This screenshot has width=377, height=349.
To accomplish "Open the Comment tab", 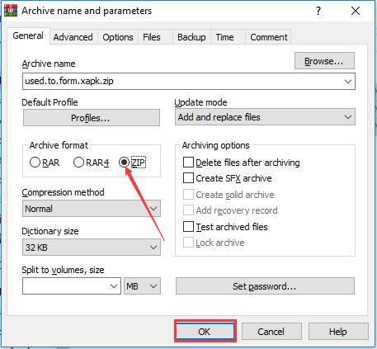I will (269, 37).
